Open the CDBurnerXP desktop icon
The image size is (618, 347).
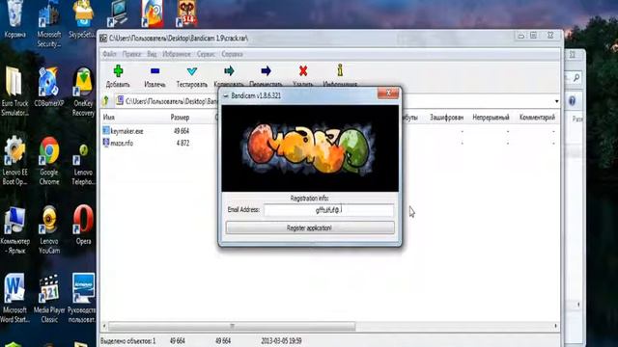click(x=49, y=87)
